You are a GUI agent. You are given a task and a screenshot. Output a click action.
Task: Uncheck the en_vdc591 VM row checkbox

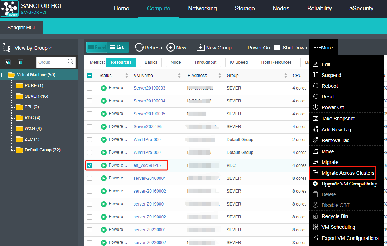pos(90,165)
